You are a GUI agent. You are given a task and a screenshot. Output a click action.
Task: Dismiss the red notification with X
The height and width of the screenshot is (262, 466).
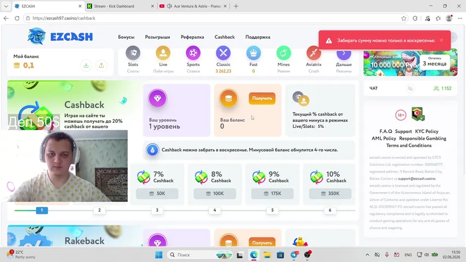click(x=441, y=40)
